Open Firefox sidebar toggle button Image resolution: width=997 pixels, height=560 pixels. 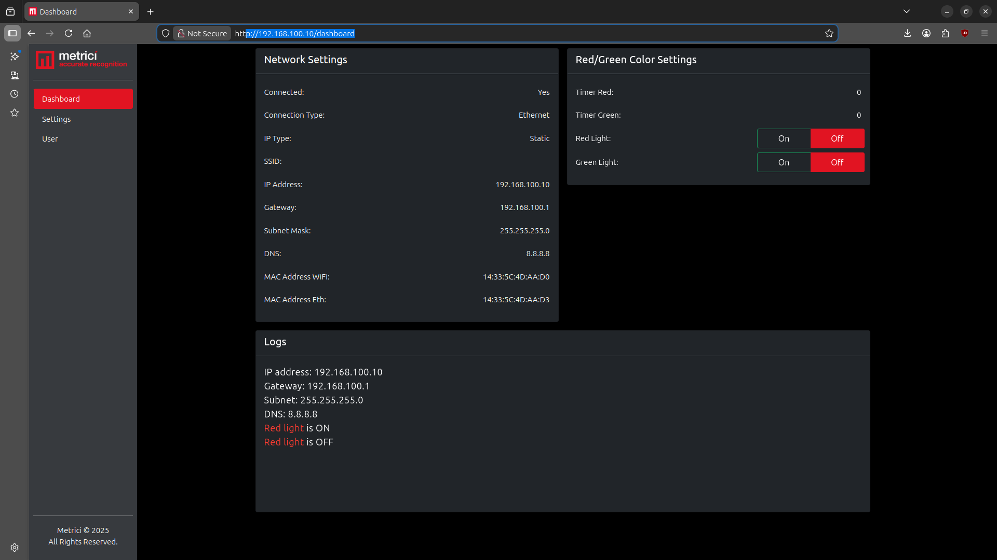coord(12,33)
